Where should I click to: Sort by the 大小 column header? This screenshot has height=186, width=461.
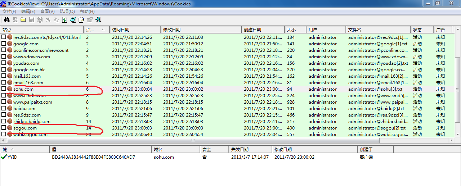pos(295,30)
